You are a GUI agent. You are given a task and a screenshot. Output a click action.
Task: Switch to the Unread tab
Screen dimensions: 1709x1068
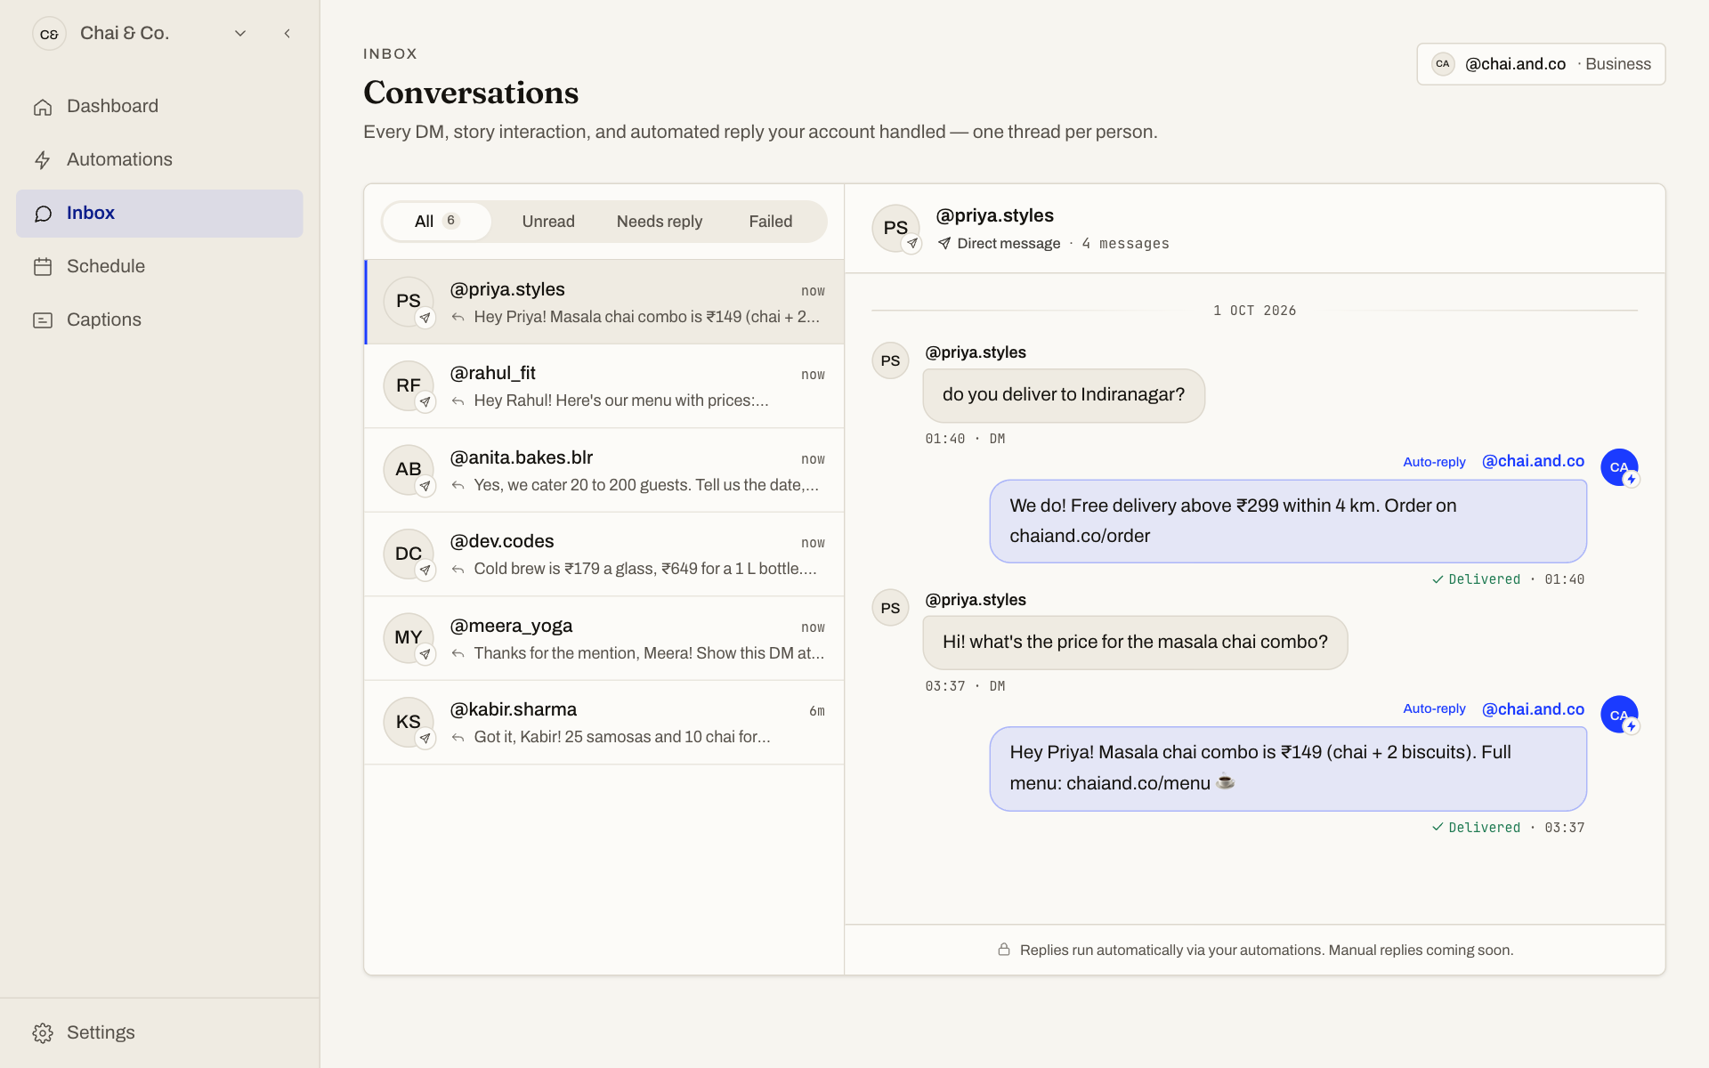[548, 222]
